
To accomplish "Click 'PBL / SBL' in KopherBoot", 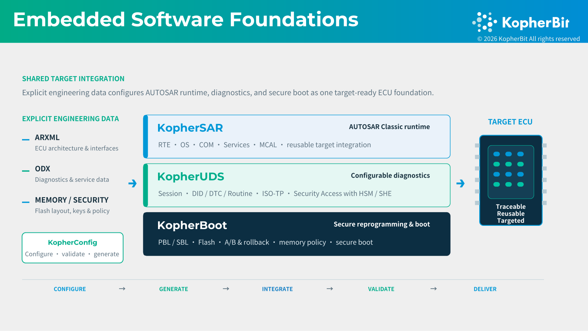I will click(x=173, y=242).
